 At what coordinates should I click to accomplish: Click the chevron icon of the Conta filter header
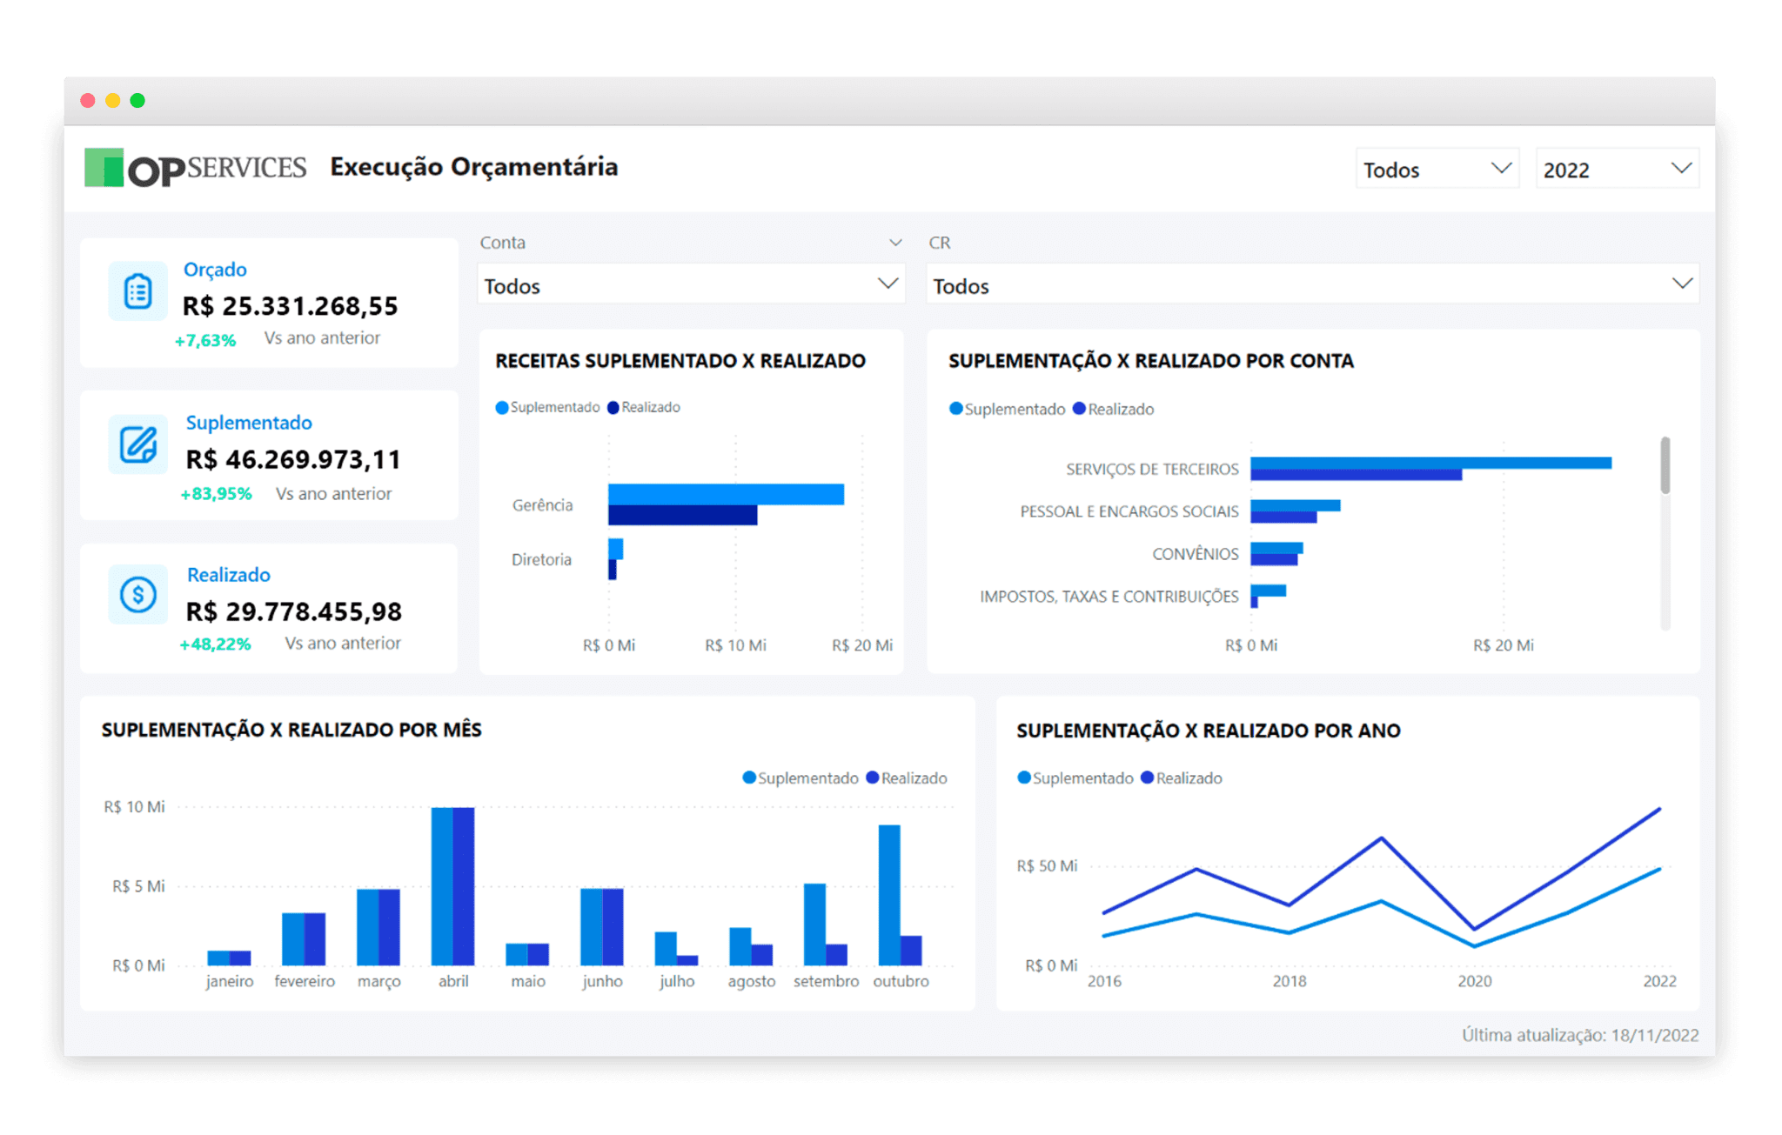[894, 242]
